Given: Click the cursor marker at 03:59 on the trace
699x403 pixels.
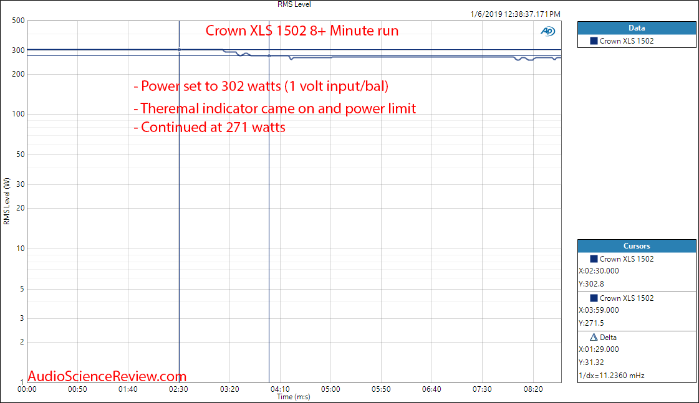Looking at the screenshot, I should tap(269, 55).
